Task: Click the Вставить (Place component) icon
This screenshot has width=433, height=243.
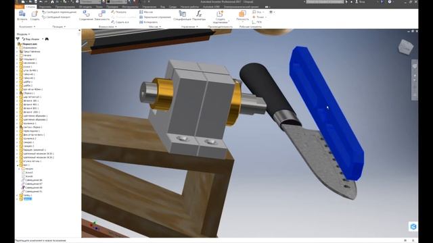Action: (22, 13)
